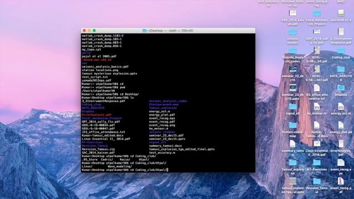This screenshot has width=354, height=199.
Task: Click ke_meteor.m MATLAB file icon
Action: tap(317, 107)
